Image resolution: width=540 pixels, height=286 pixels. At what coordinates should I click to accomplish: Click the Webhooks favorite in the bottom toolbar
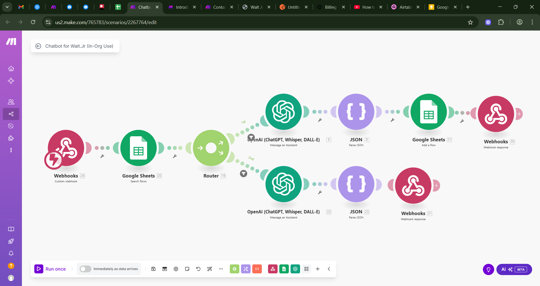[273, 269]
